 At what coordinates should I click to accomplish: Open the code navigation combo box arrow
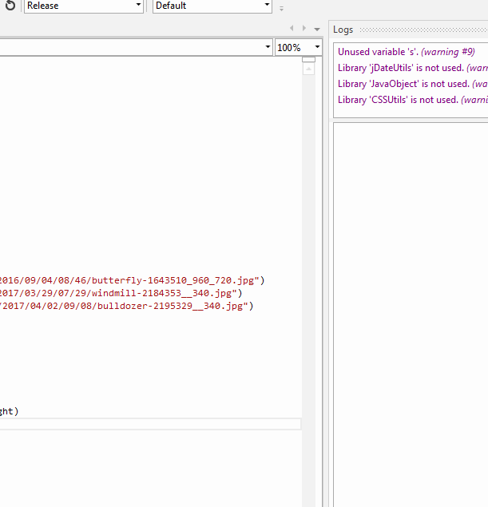pos(268,47)
